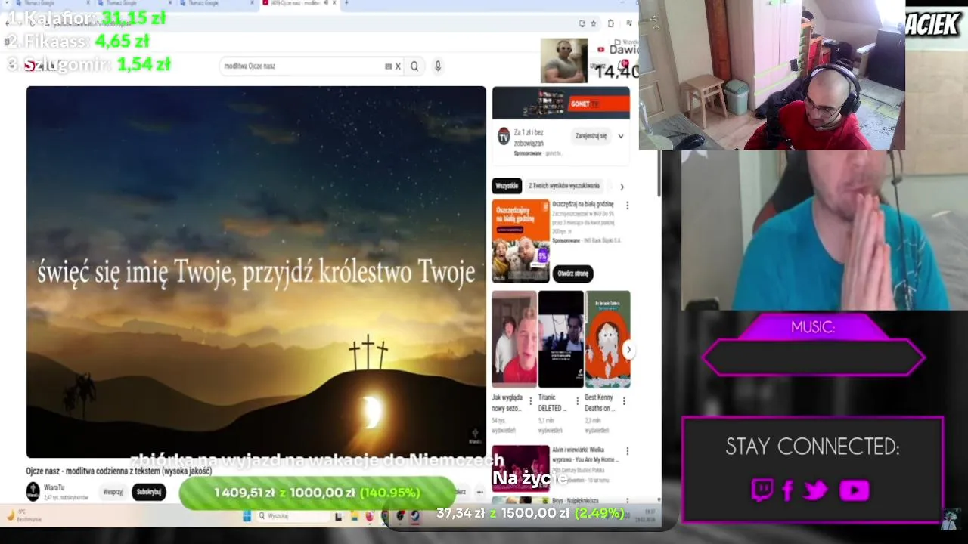Click the Ojcze nasz video player

click(x=256, y=272)
